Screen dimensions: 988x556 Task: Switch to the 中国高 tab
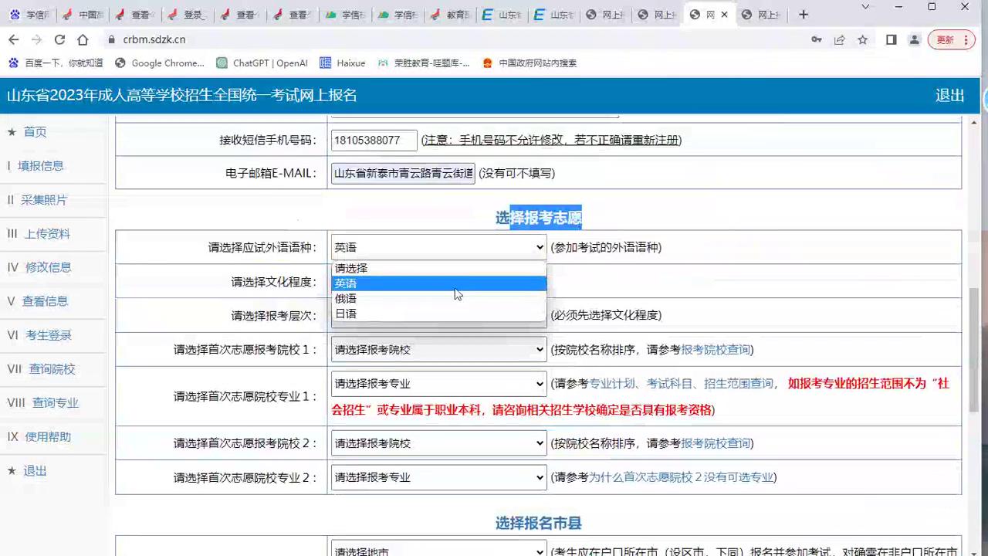[83, 14]
